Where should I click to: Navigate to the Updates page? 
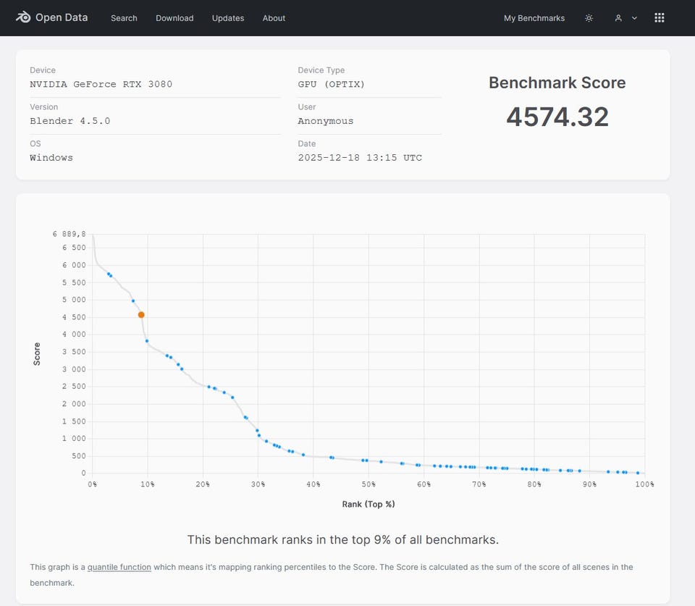click(x=227, y=18)
